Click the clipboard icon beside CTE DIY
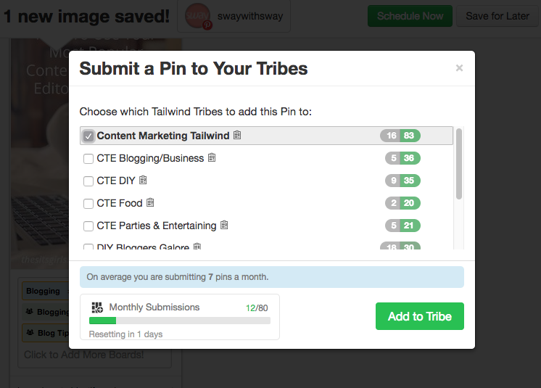Screen dimensions: 541x388 (x=143, y=180)
